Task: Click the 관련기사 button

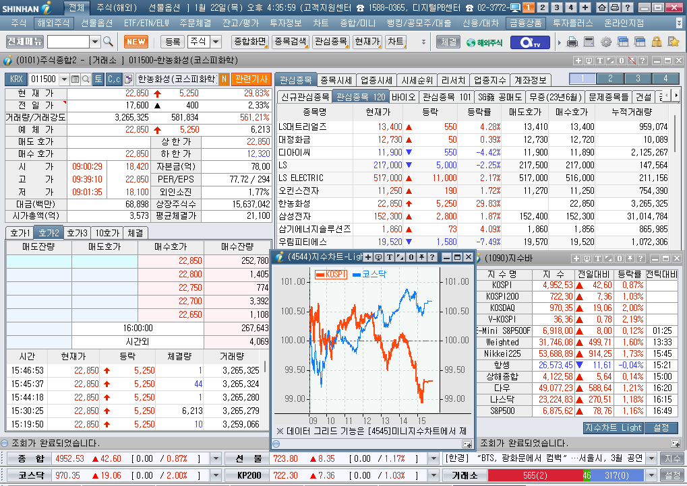Action: tap(251, 79)
